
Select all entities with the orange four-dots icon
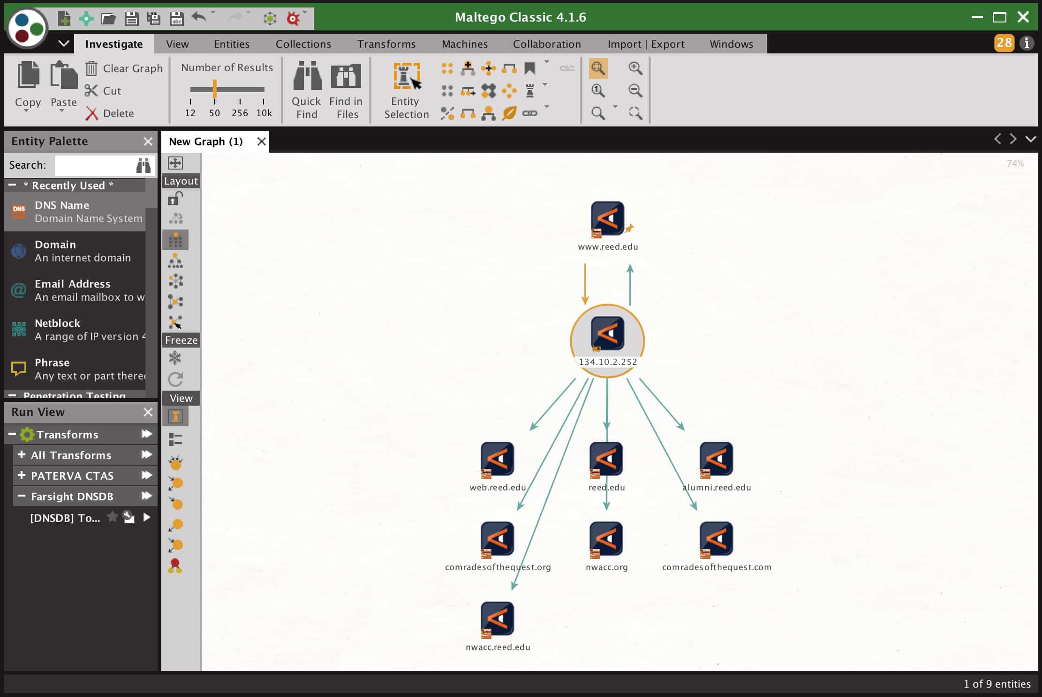(x=447, y=68)
